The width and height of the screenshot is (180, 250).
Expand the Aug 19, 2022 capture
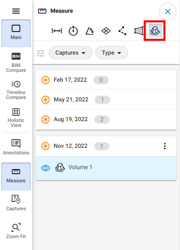tap(106, 119)
